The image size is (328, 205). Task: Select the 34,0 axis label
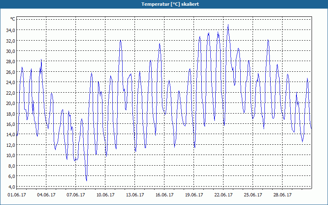pyautogui.click(x=11, y=30)
